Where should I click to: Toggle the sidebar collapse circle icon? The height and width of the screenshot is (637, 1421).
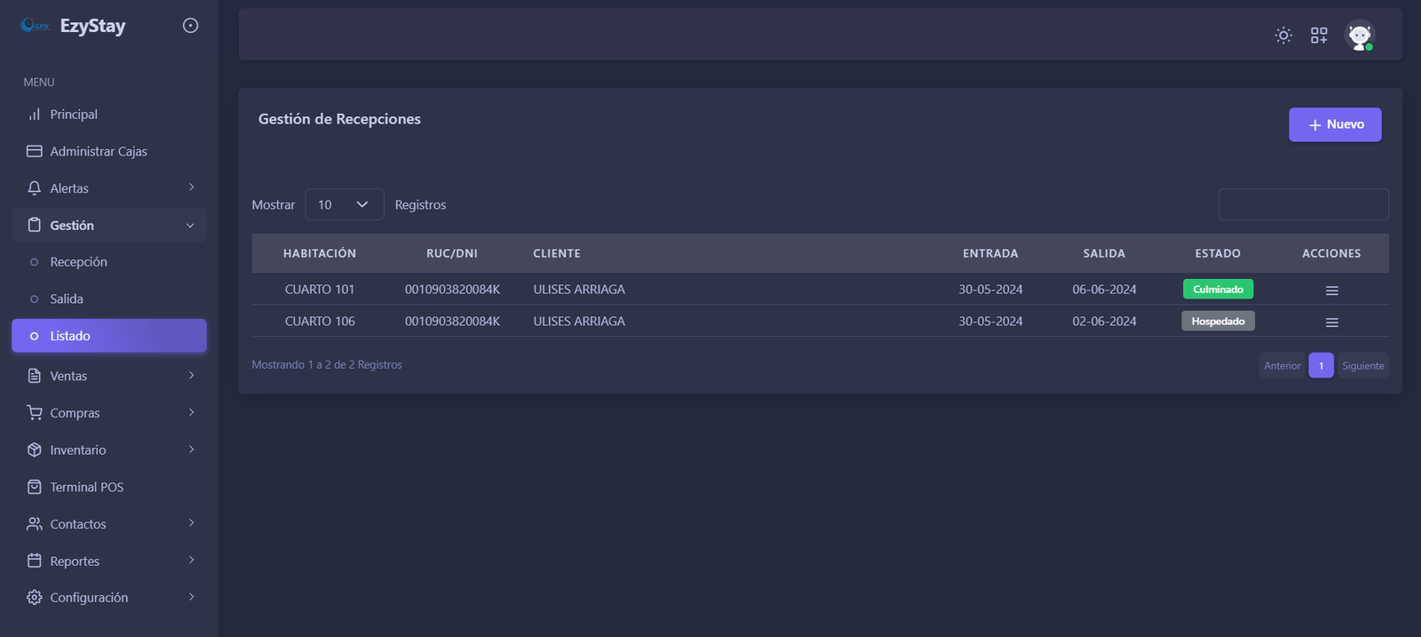190,26
